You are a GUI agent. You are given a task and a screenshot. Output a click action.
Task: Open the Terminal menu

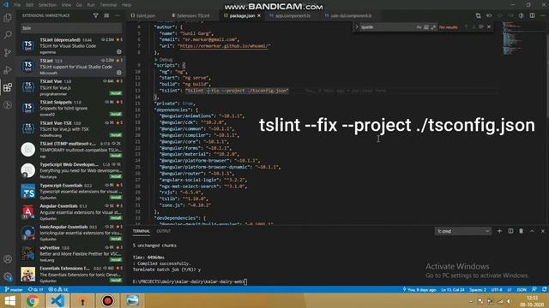pos(108,5)
